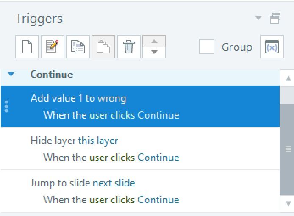Copy the selected trigger
Screen dimensions: 294x216
[x=78, y=47]
